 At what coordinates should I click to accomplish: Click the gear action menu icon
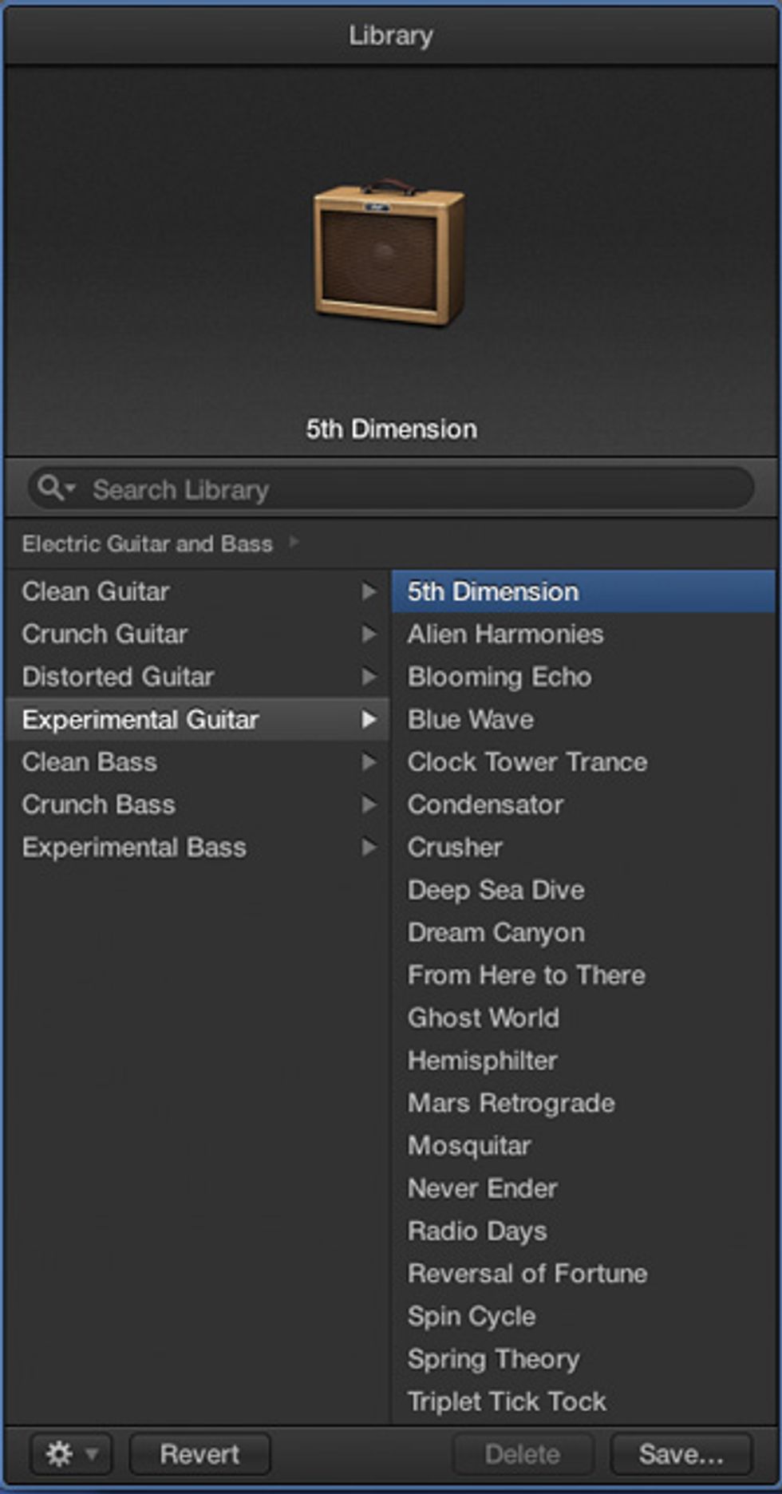click(x=61, y=1453)
